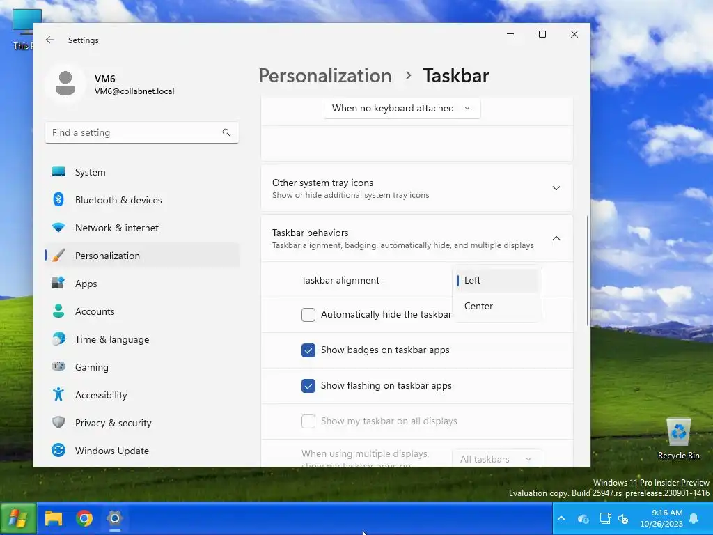Click the clock and date in the tray
Viewport: 713px width, 535px height.
661,518
